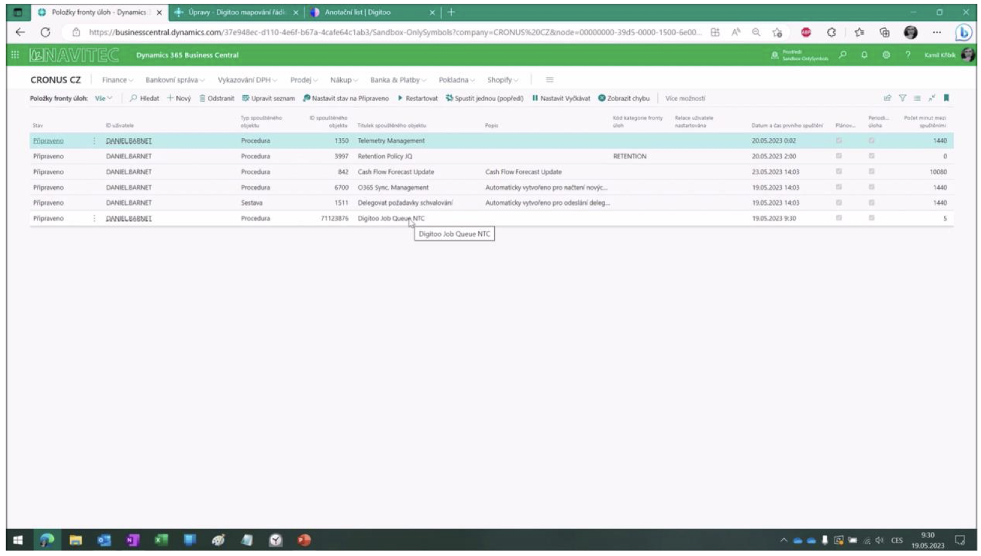This screenshot has height=556, width=981.
Task: Switch to Anotační list Digitoo browser tab
Action: click(x=372, y=12)
